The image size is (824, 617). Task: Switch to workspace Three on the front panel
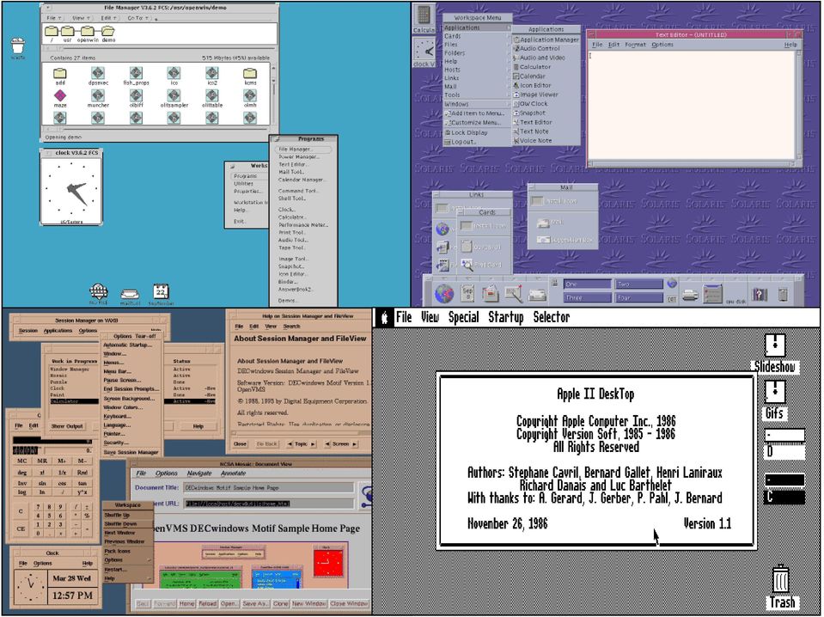[587, 297]
